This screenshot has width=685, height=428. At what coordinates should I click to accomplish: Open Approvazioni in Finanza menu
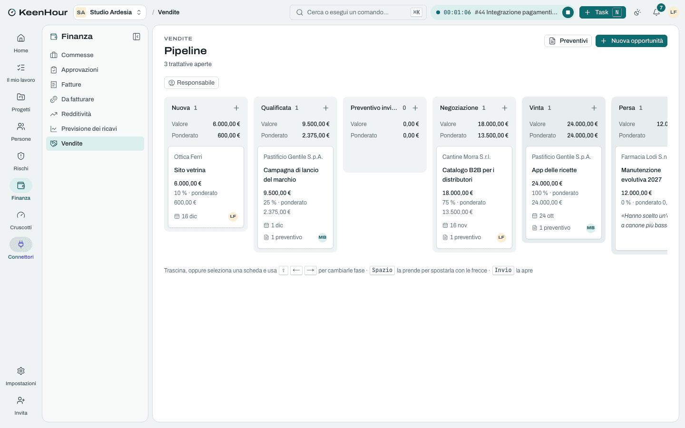click(x=95, y=70)
